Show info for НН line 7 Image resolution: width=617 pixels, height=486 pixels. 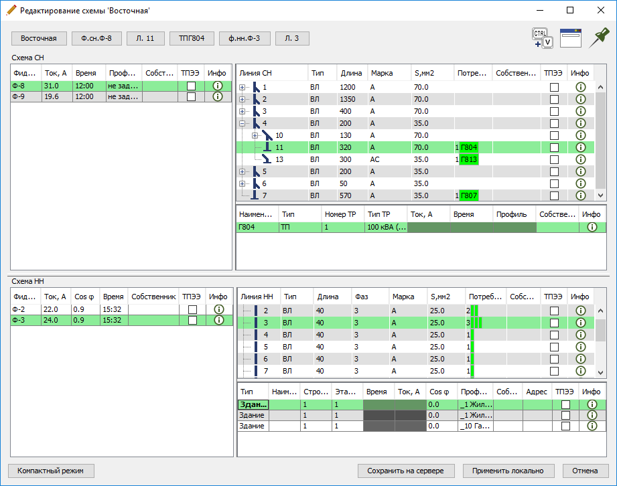point(581,371)
